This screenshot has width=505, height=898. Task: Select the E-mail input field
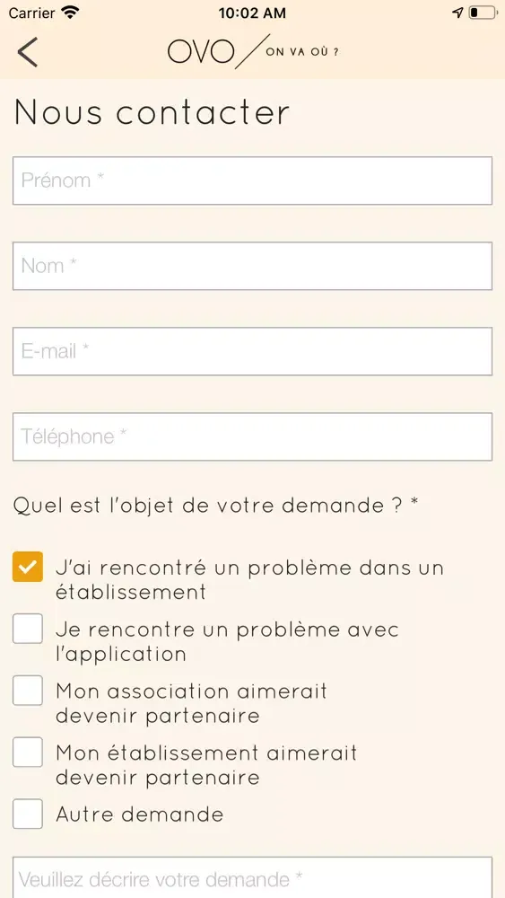coord(252,351)
